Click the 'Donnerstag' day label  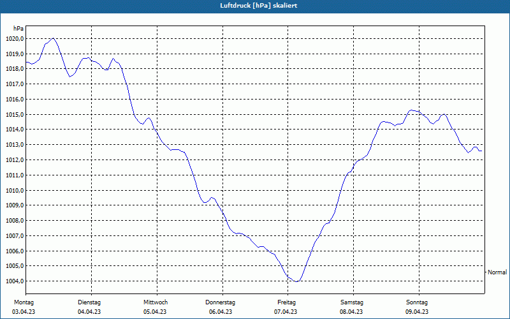[220, 302]
